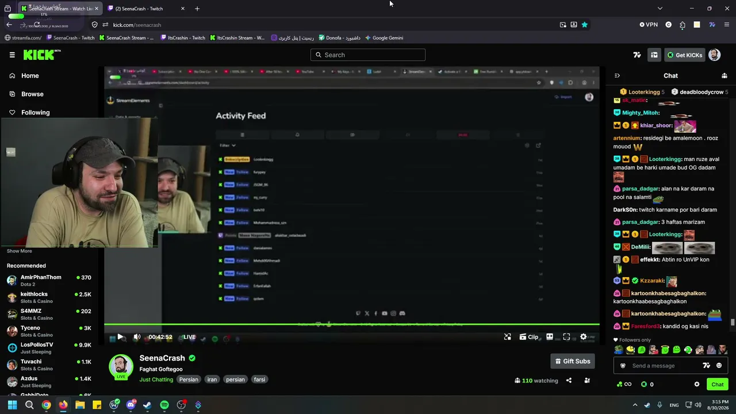736x414 pixels.
Task: Send message with Chat button
Action: tap(718, 385)
